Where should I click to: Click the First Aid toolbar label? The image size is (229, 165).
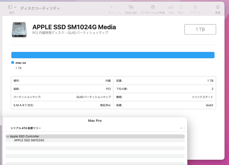coord(131,13)
